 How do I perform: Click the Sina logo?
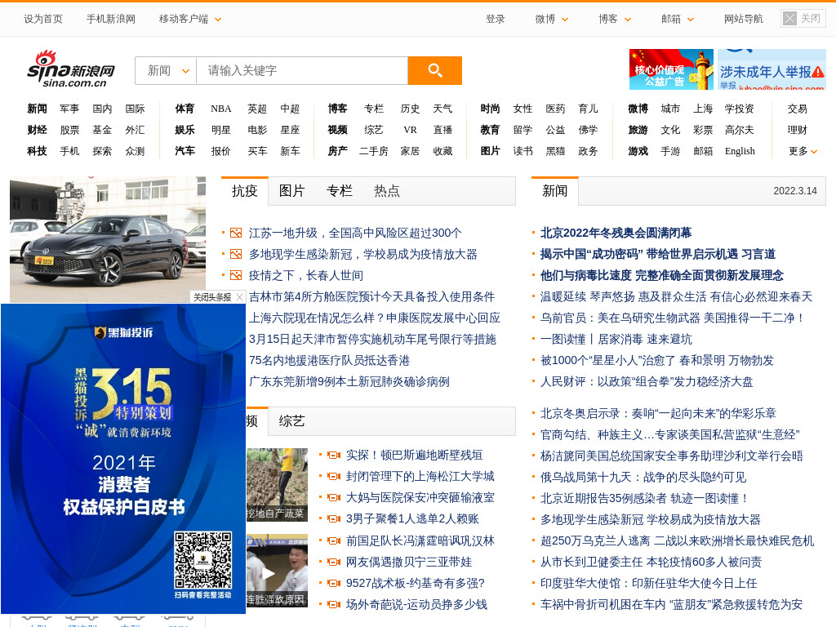[71, 69]
